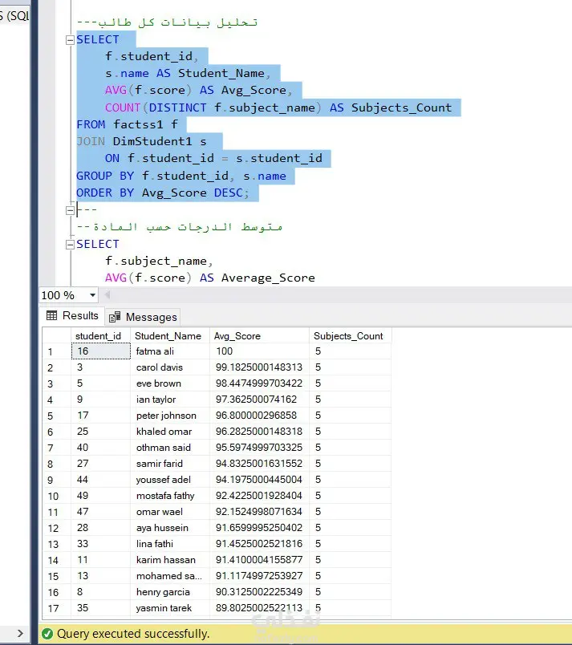This screenshot has height=645, width=572.
Task: Click the Results grid icon
Action: [52, 315]
